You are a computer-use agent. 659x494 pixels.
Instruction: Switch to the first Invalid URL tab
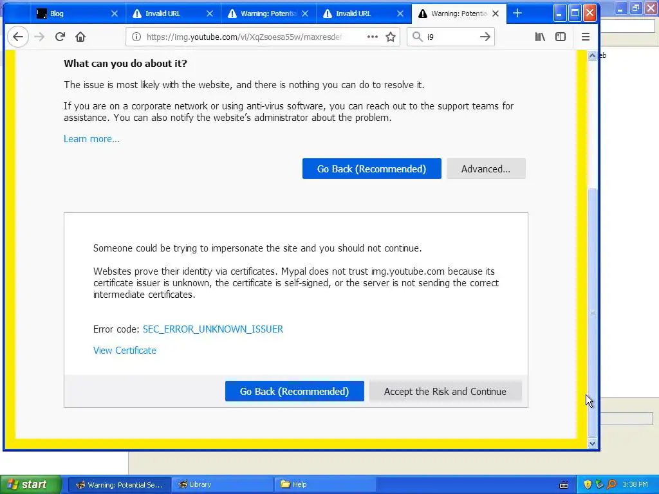click(x=173, y=14)
